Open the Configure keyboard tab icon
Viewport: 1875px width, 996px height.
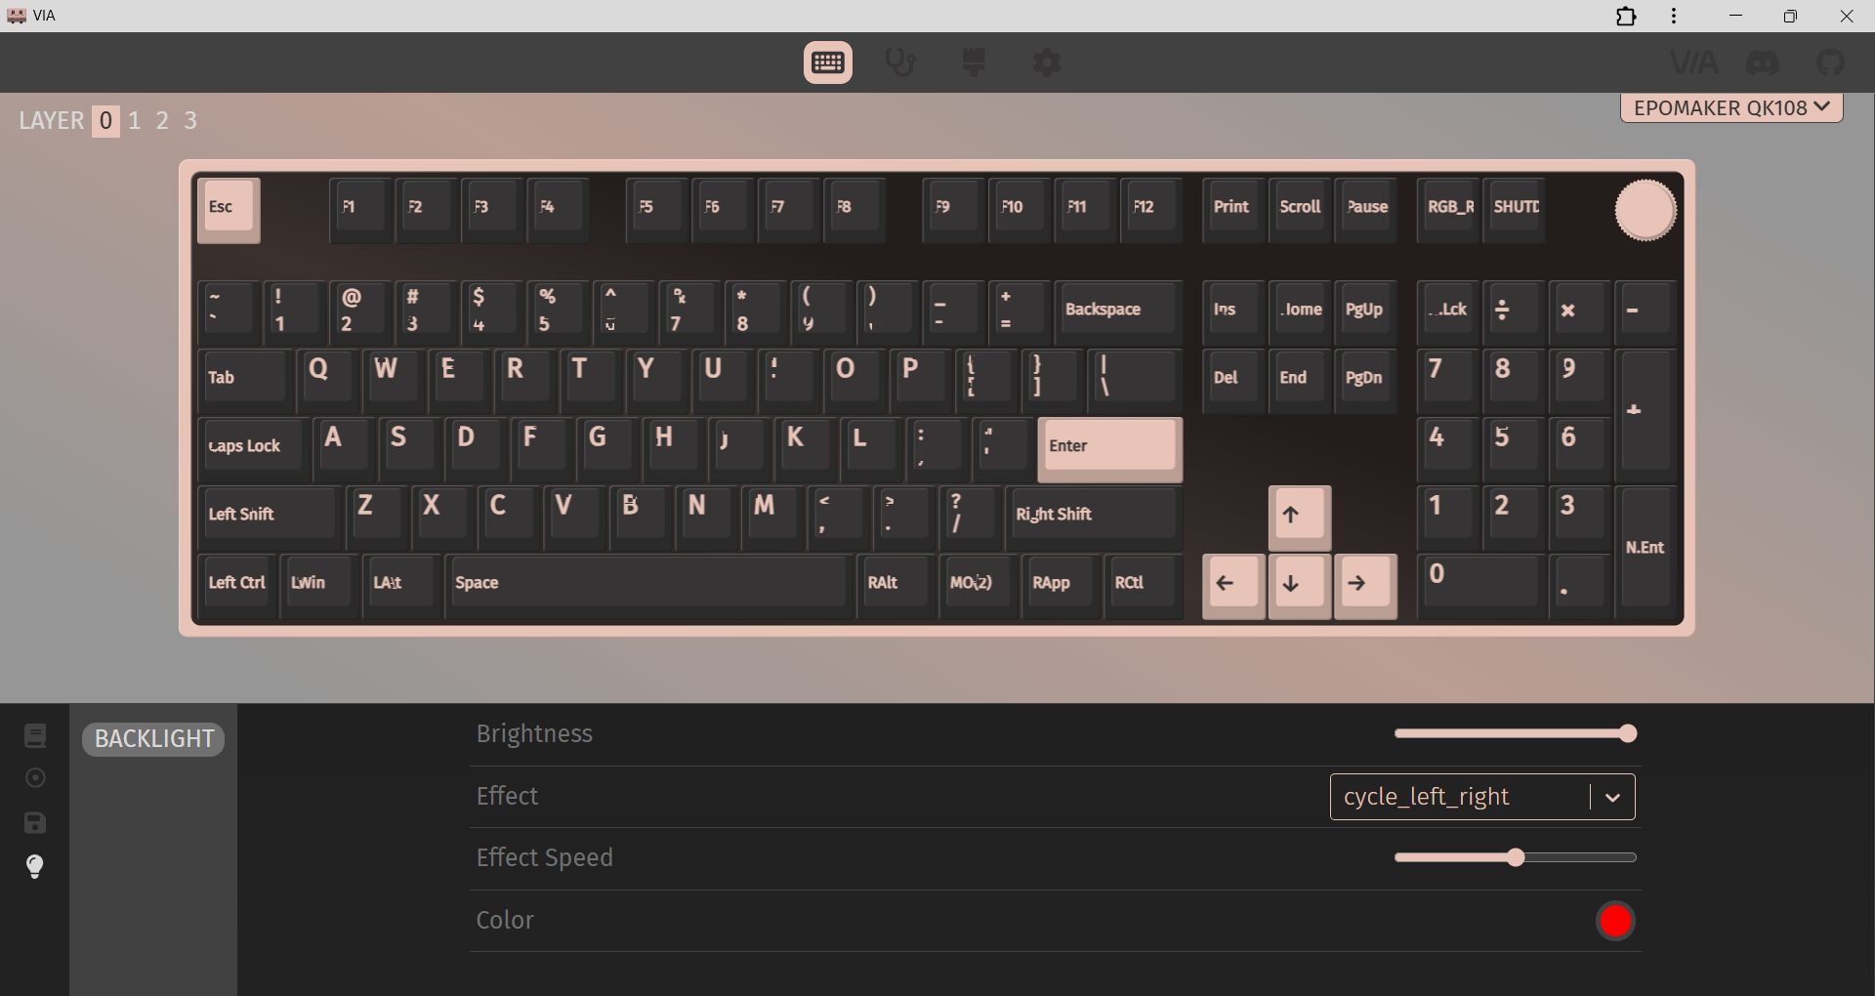tap(828, 62)
